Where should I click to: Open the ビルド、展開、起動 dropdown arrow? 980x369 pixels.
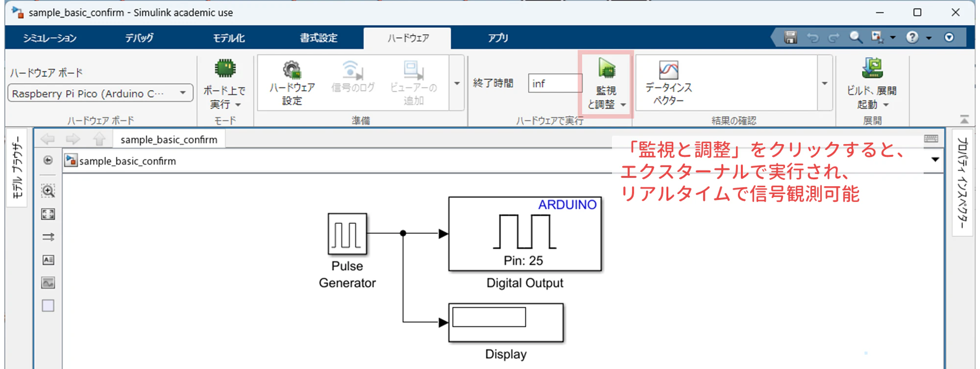[x=886, y=105]
